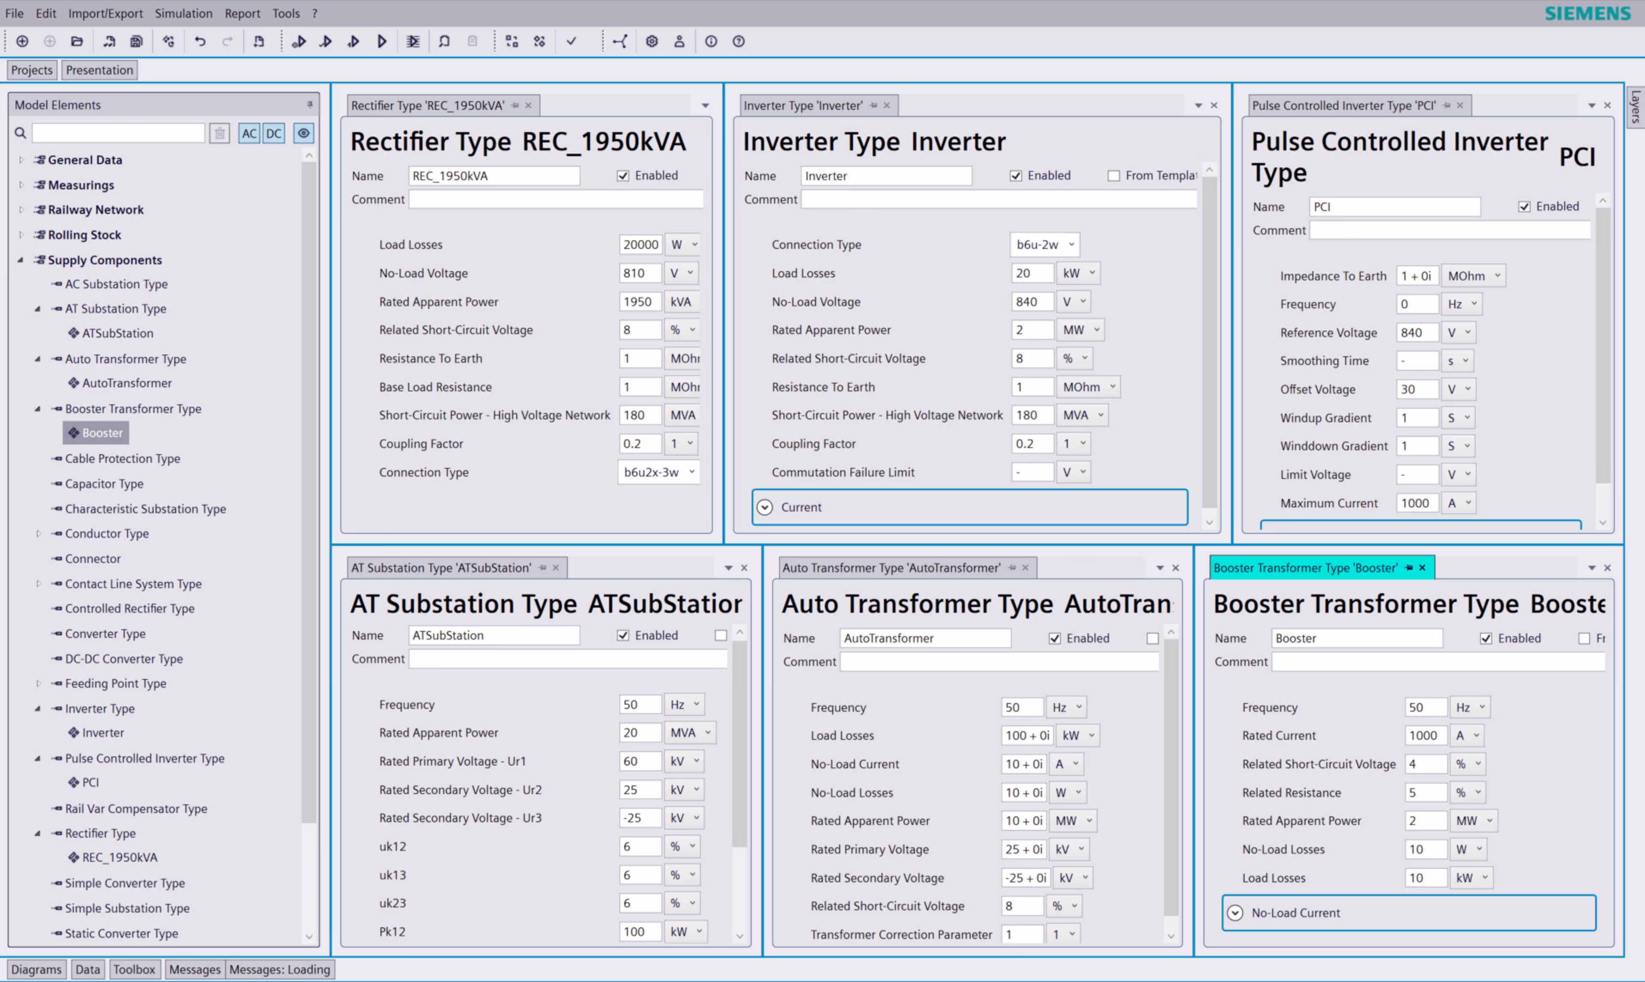1645x982 pixels.
Task: Open the Import/Export menu
Action: click(105, 13)
